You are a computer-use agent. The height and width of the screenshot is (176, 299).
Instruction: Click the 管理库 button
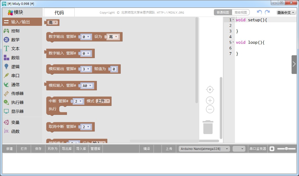[96, 149]
